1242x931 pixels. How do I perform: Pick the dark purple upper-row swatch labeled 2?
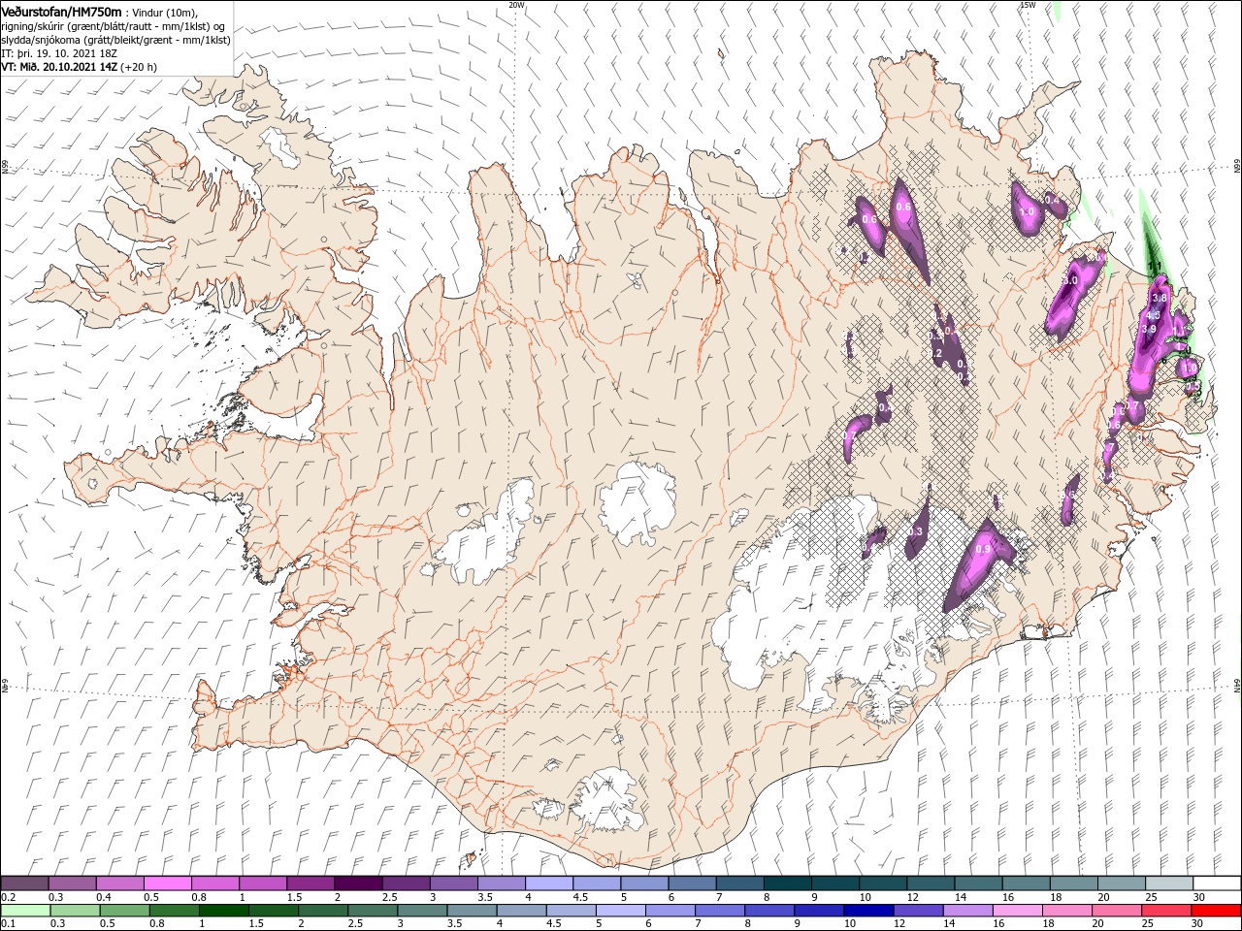pyautogui.click(x=357, y=883)
